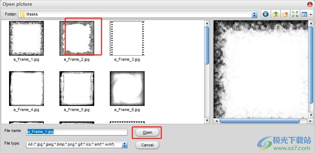Screen dimensions: 315x154
Task: Click the a_Frame_3.jpg file name label
Action: pos(127,60)
